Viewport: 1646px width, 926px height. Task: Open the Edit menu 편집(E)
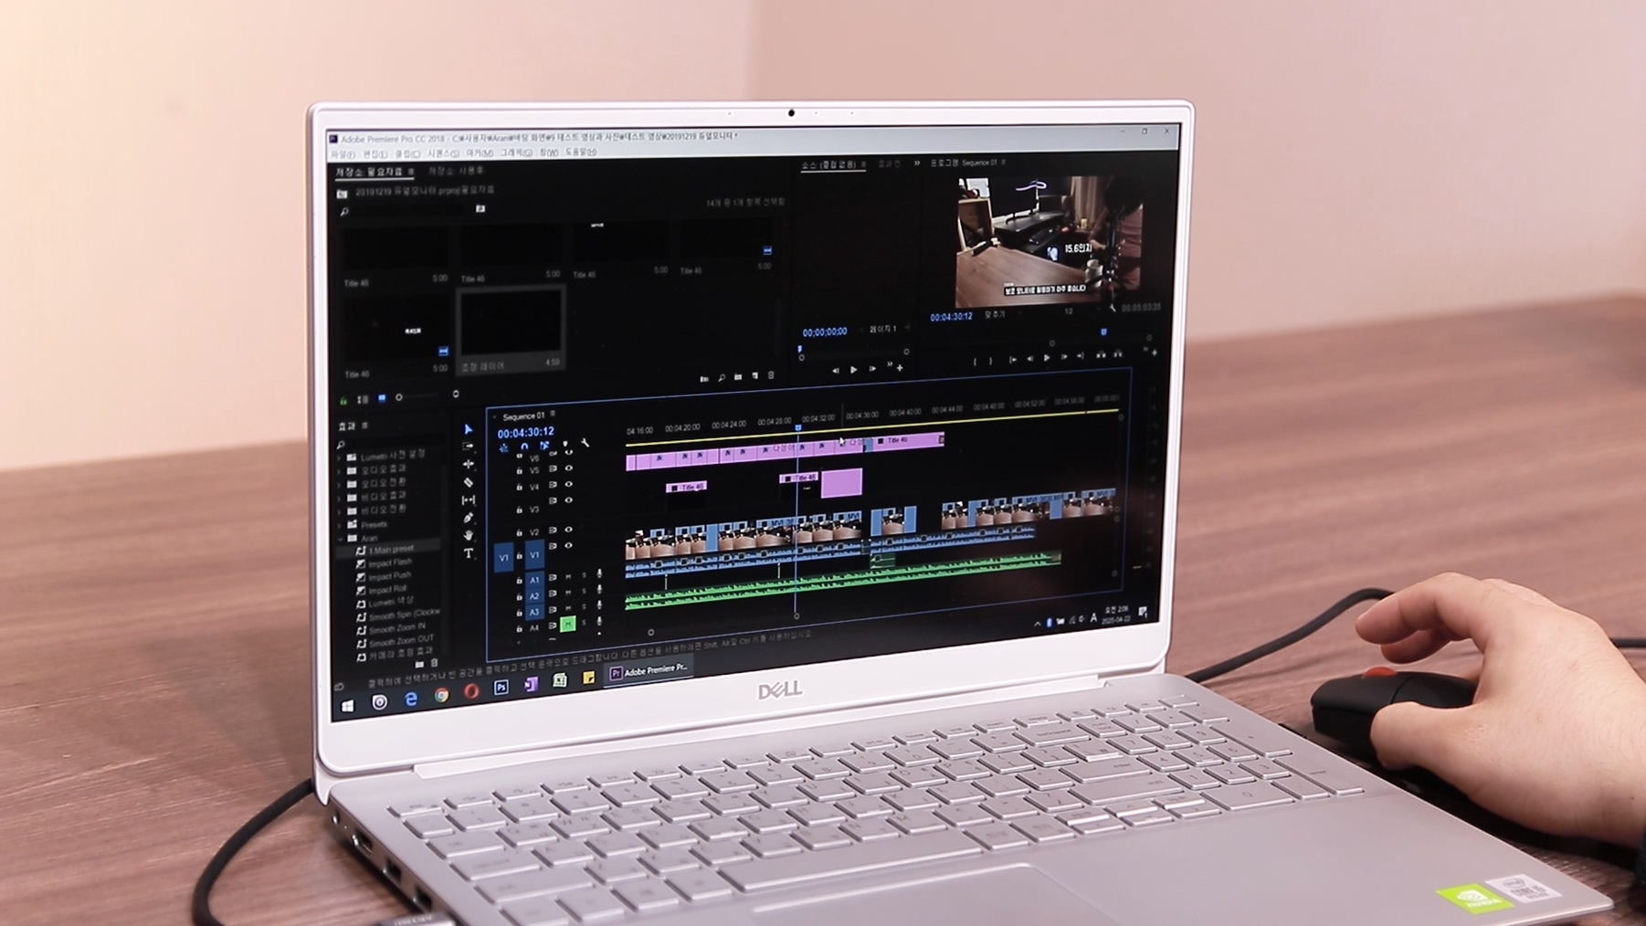(x=375, y=154)
